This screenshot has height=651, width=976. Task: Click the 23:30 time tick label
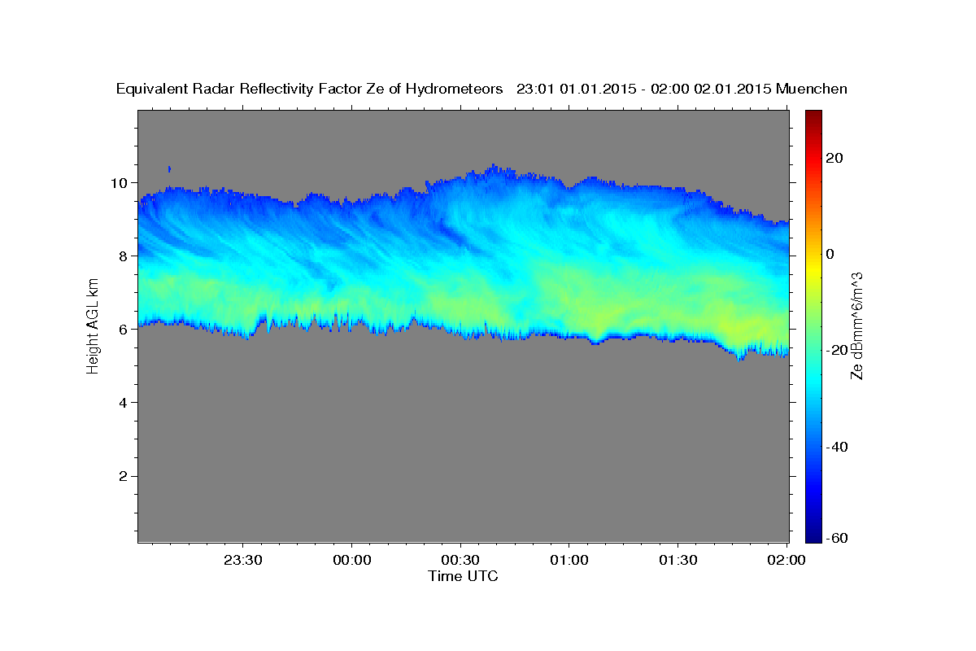pyautogui.click(x=243, y=560)
